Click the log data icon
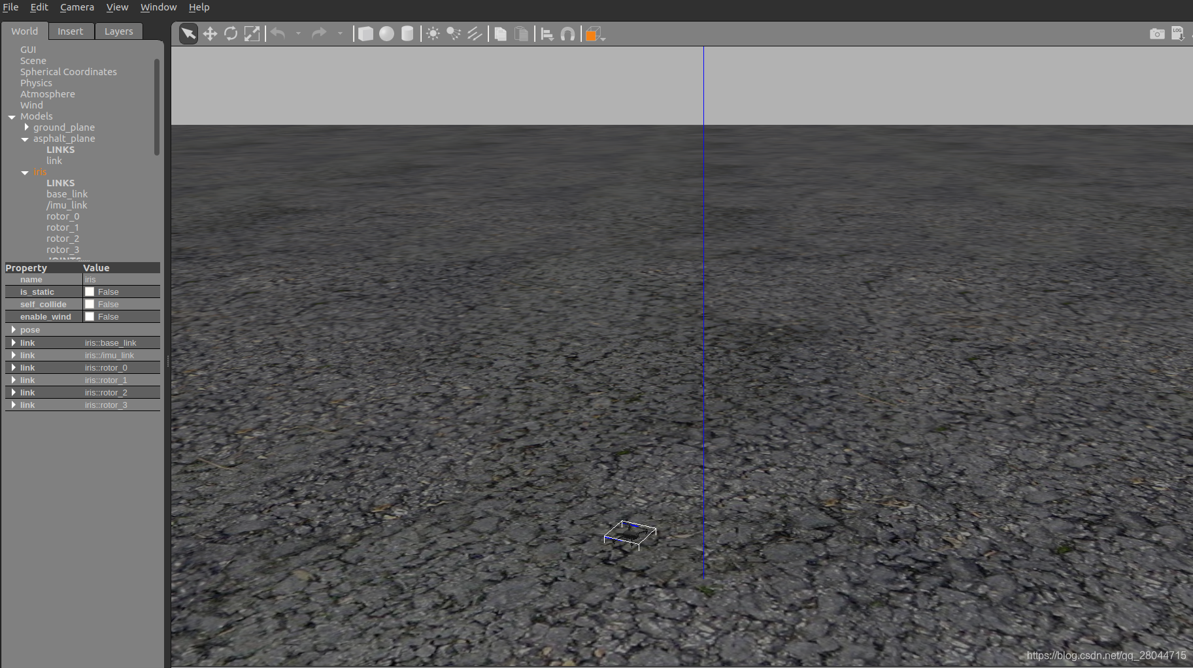1193x668 pixels. coord(1178,33)
